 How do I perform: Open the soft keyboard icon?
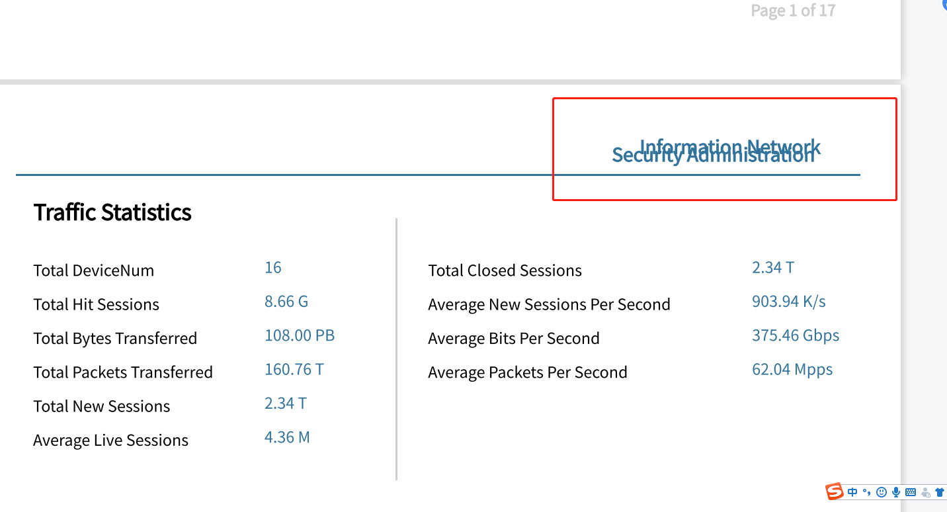(911, 492)
